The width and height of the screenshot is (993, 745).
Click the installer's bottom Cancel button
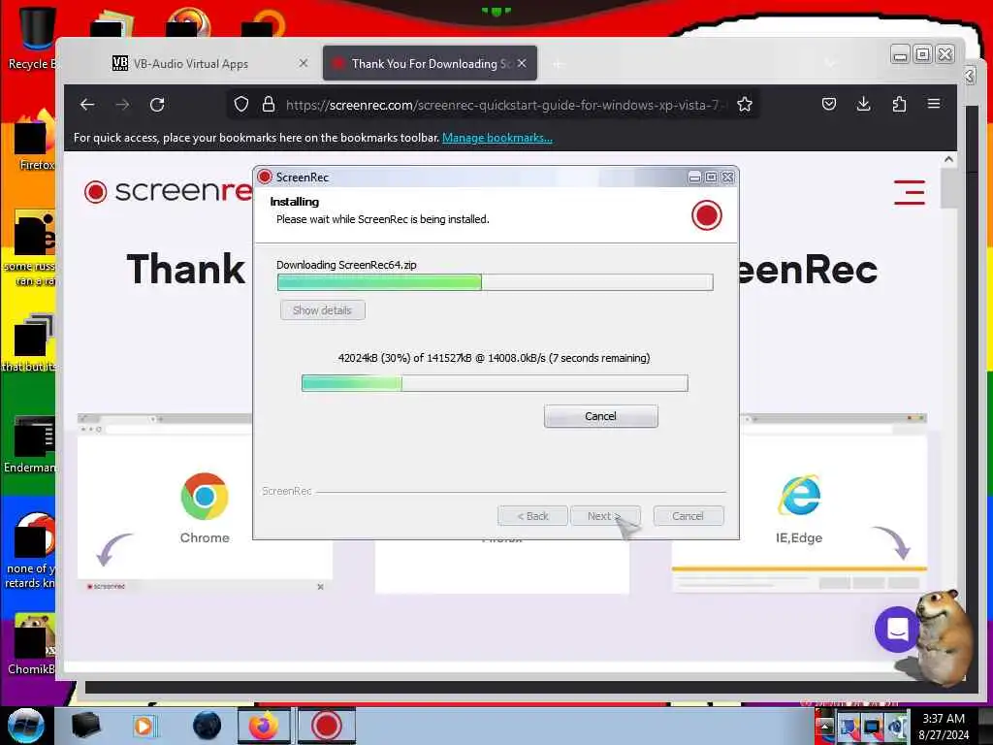point(688,516)
